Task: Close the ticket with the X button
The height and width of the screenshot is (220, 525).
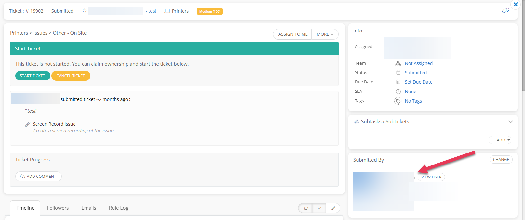Action: click(x=516, y=5)
